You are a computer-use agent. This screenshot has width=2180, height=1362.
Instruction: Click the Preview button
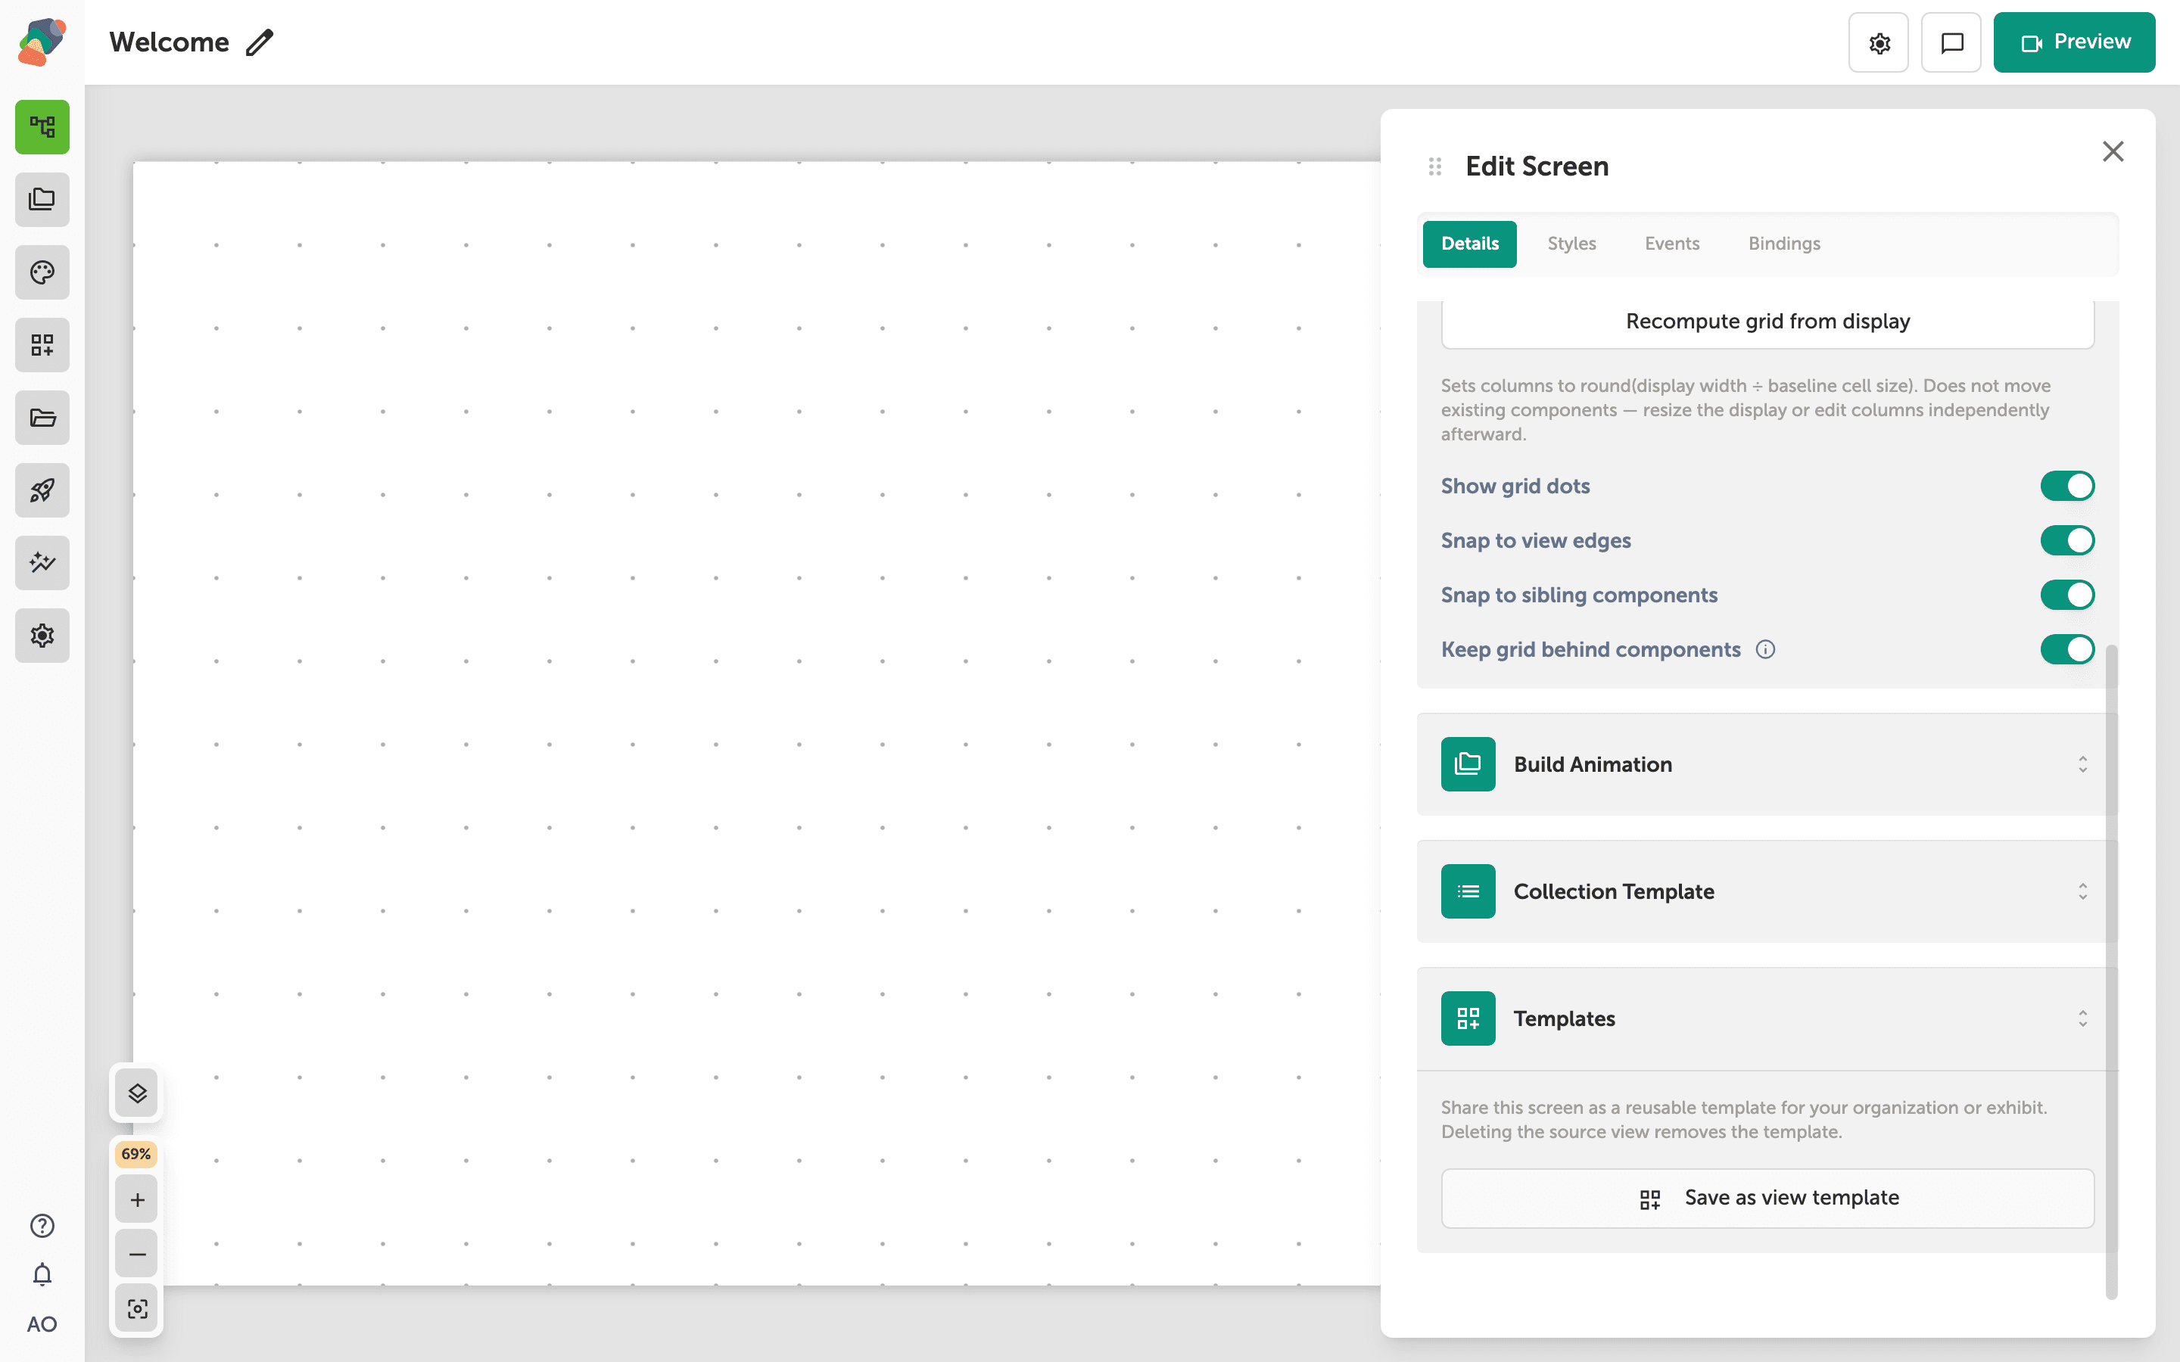(2074, 42)
